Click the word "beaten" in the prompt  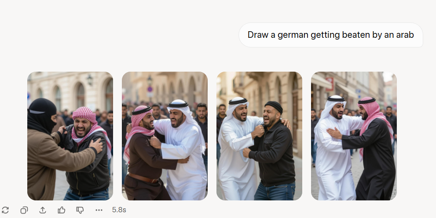[x=357, y=35]
